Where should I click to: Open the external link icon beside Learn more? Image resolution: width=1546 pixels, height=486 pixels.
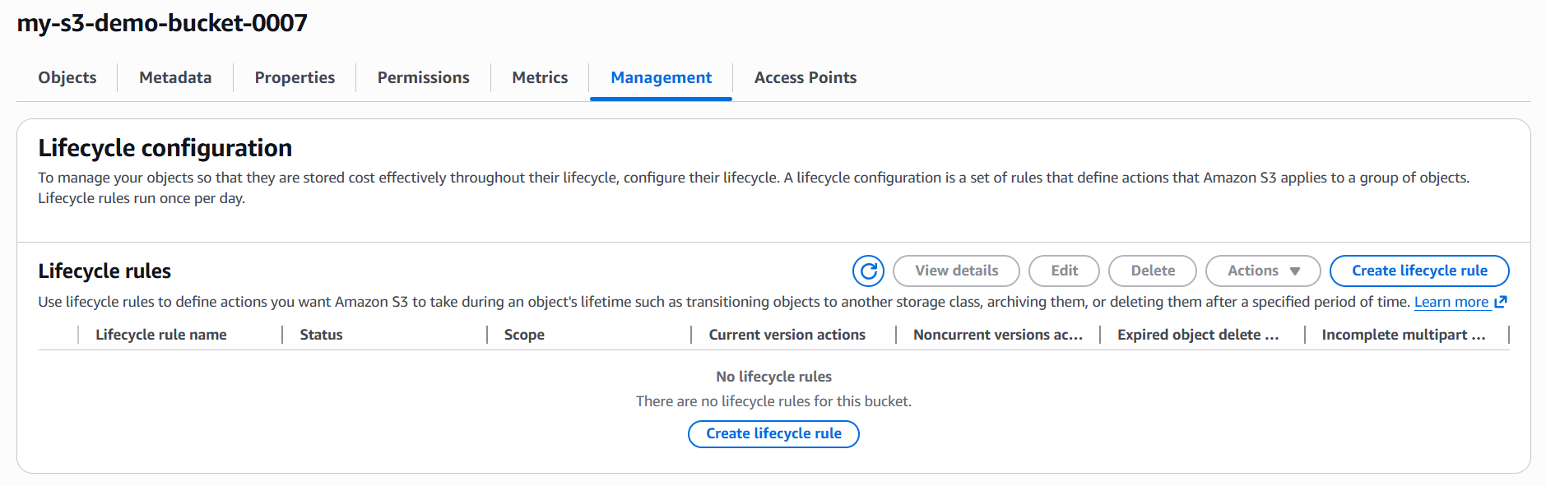tap(1501, 302)
